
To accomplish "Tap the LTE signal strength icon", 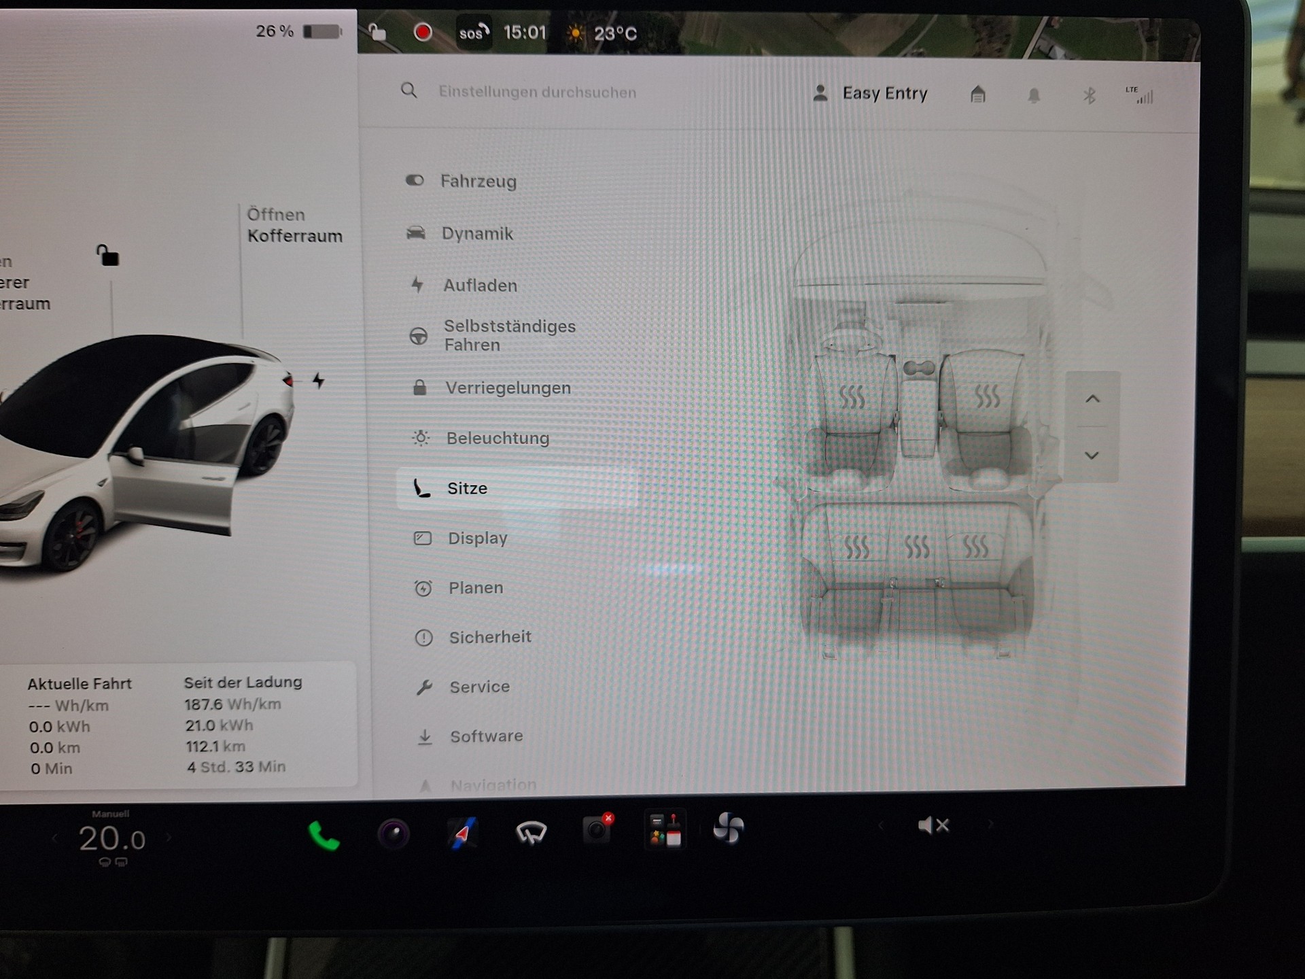I will tap(1140, 95).
